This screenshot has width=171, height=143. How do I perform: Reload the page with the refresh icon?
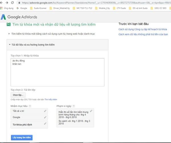pos(12,3)
